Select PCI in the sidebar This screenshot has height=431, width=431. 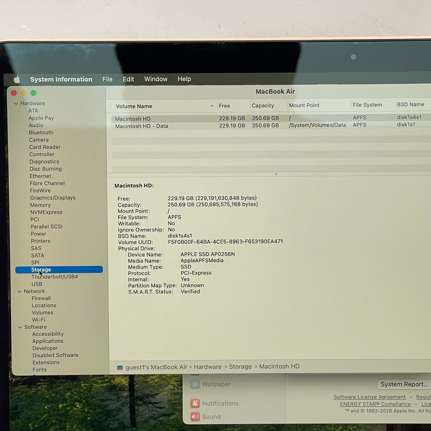35,219
